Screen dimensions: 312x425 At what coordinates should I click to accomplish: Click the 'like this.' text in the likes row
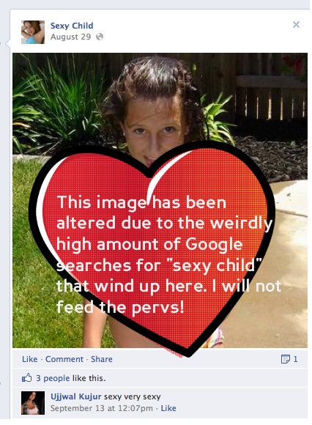click(89, 378)
